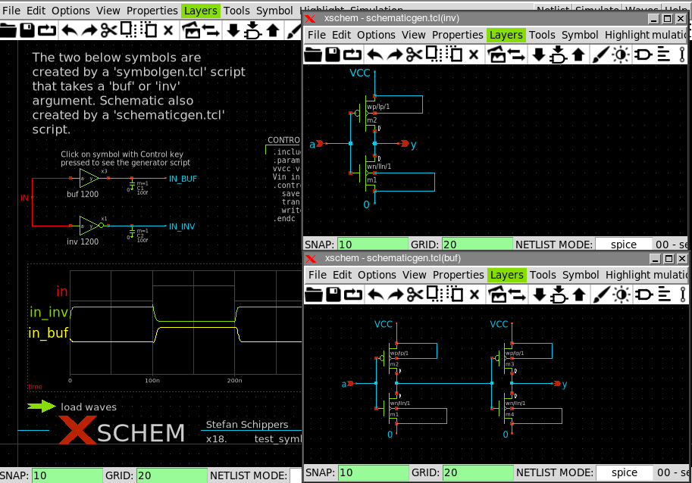Screen dimensions: 692x483
Task: Click the Save icon in the inv window toolbar
Action: [x=333, y=55]
